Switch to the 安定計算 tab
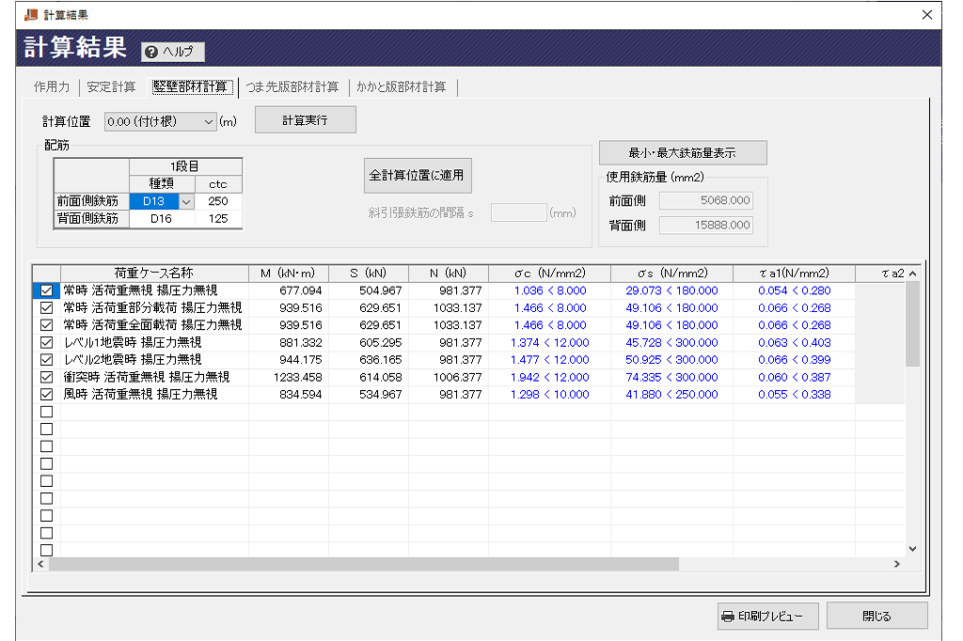Screen dimensions: 963x641 (x=111, y=87)
